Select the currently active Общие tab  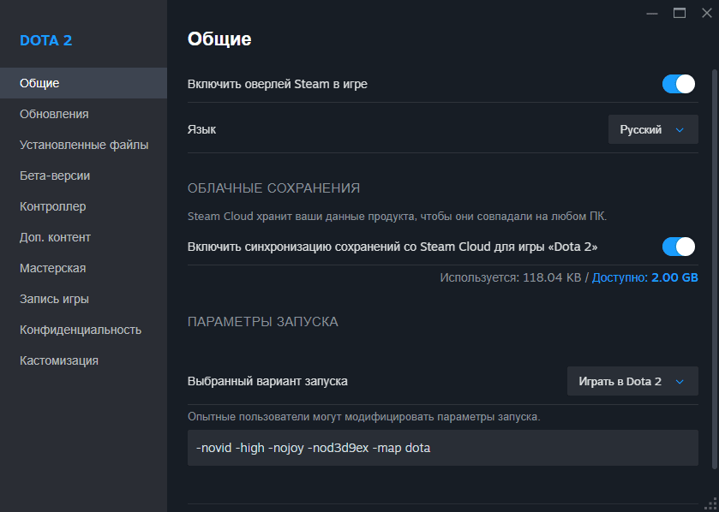(x=36, y=82)
